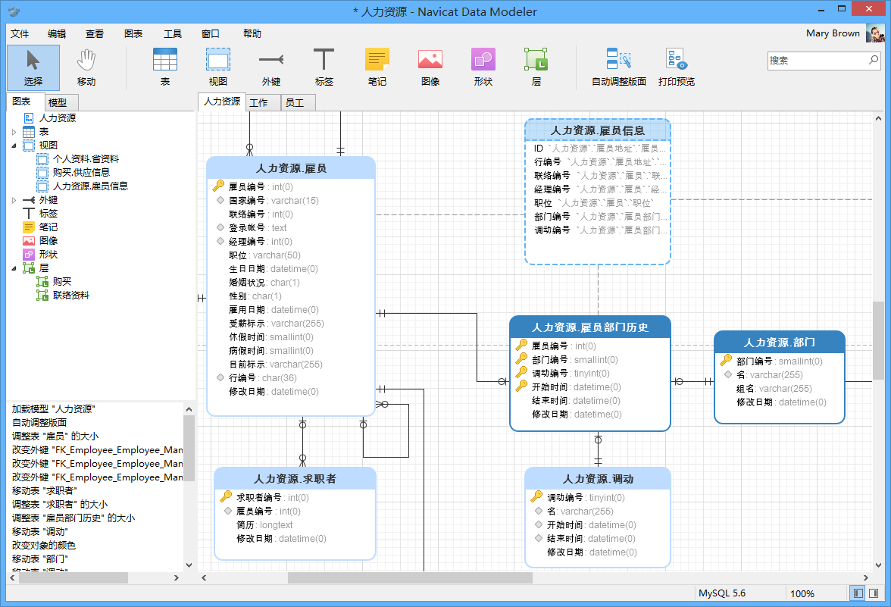Click the Mary Brown account name
Viewport: 891px width, 607px height.
(833, 33)
